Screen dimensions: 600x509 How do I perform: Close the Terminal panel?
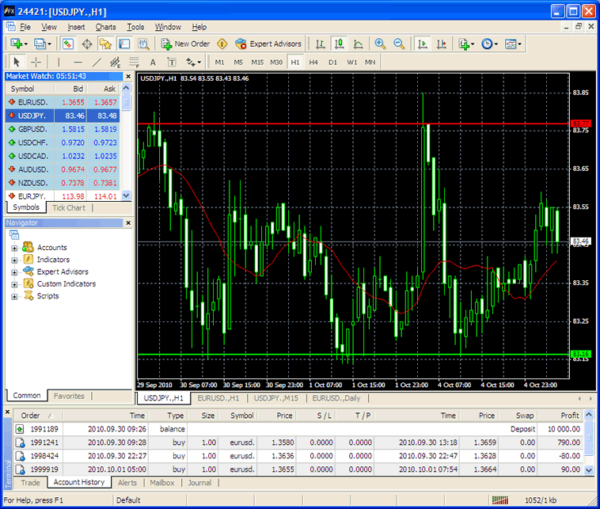8,412
